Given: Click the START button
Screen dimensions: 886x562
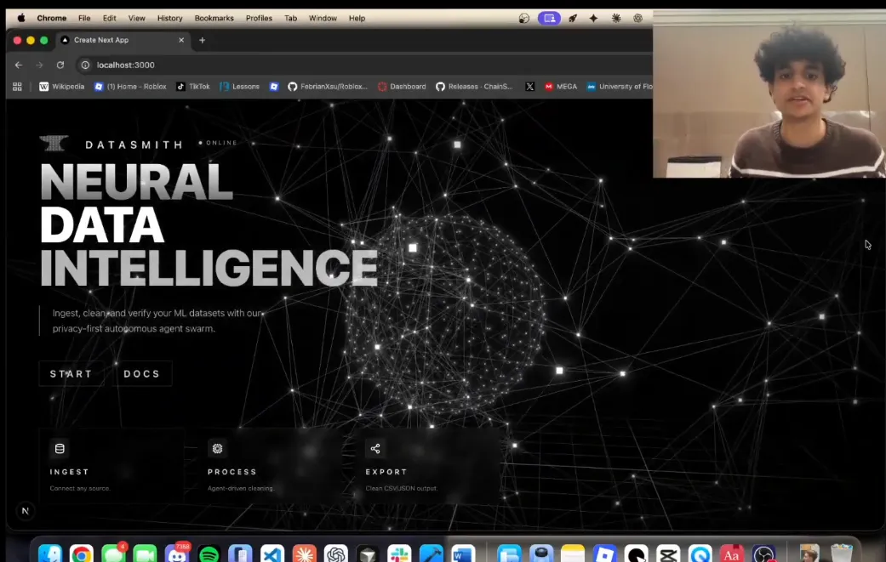Looking at the screenshot, I should (71, 373).
